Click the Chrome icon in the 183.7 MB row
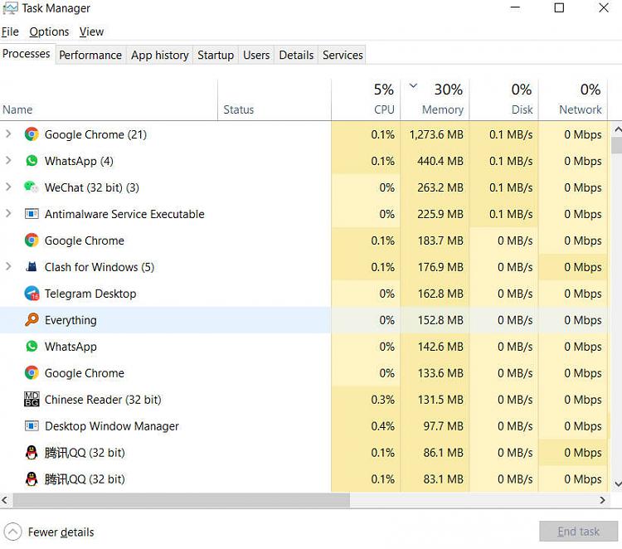Image resolution: width=622 pixels, height=549 pixels. coord(32,240)
